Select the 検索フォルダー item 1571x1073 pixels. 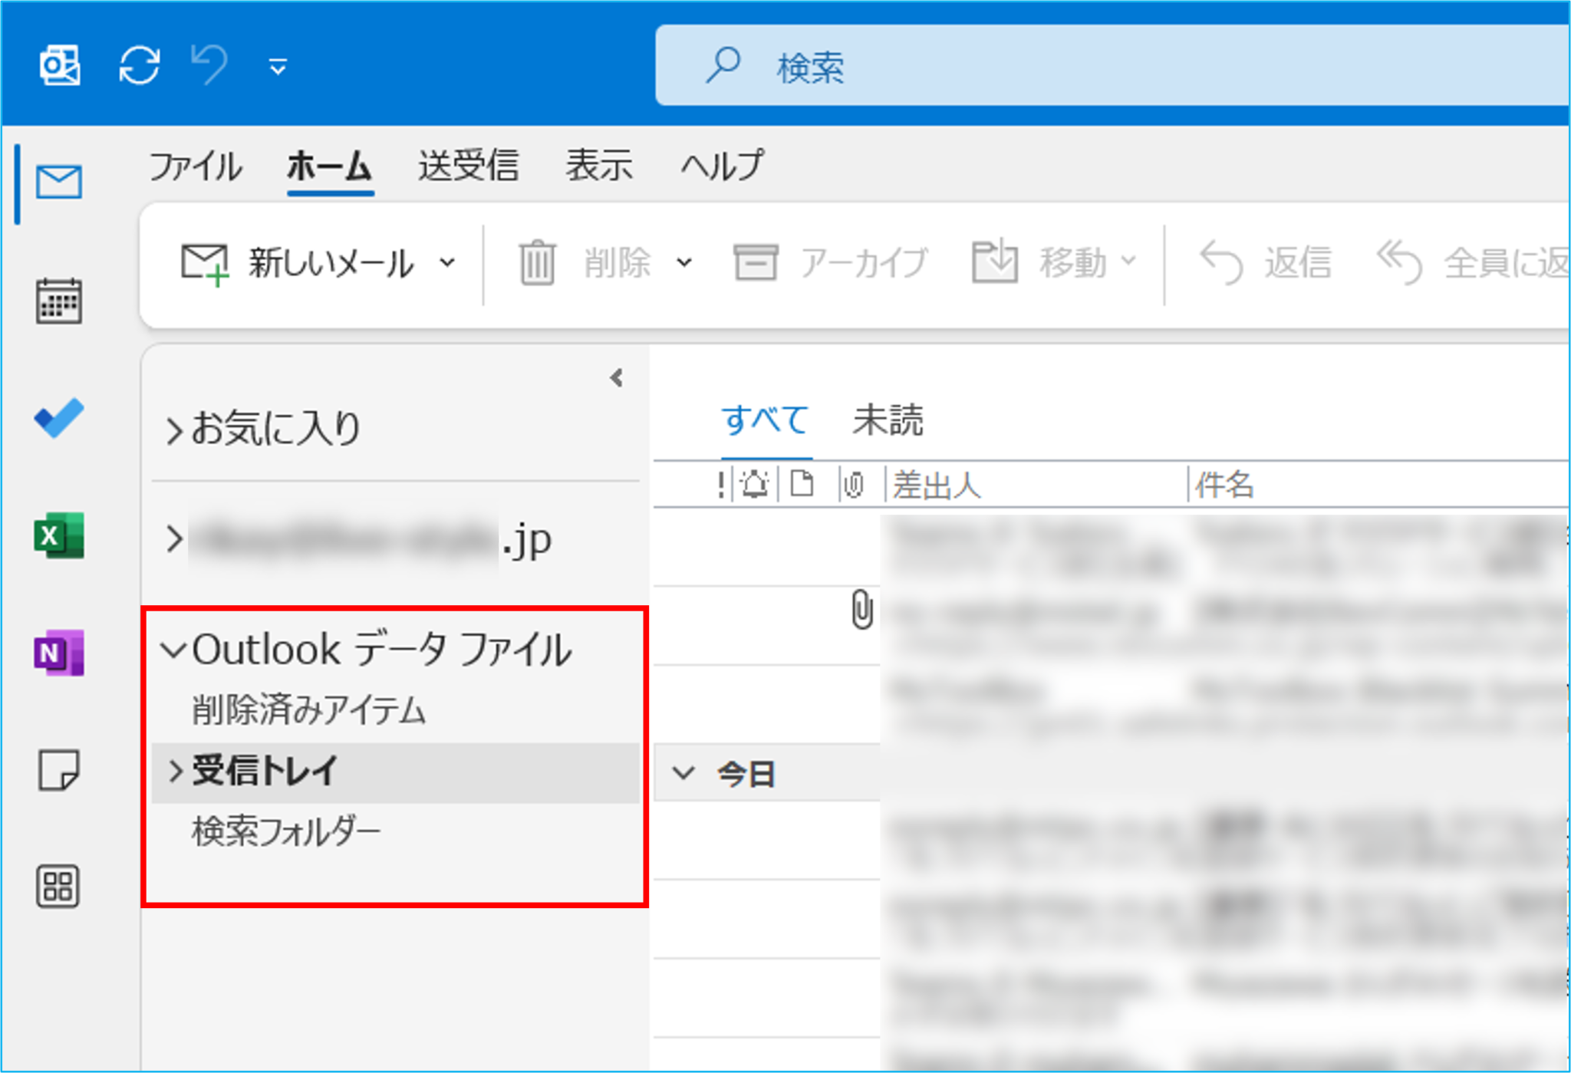click(287, 831)
